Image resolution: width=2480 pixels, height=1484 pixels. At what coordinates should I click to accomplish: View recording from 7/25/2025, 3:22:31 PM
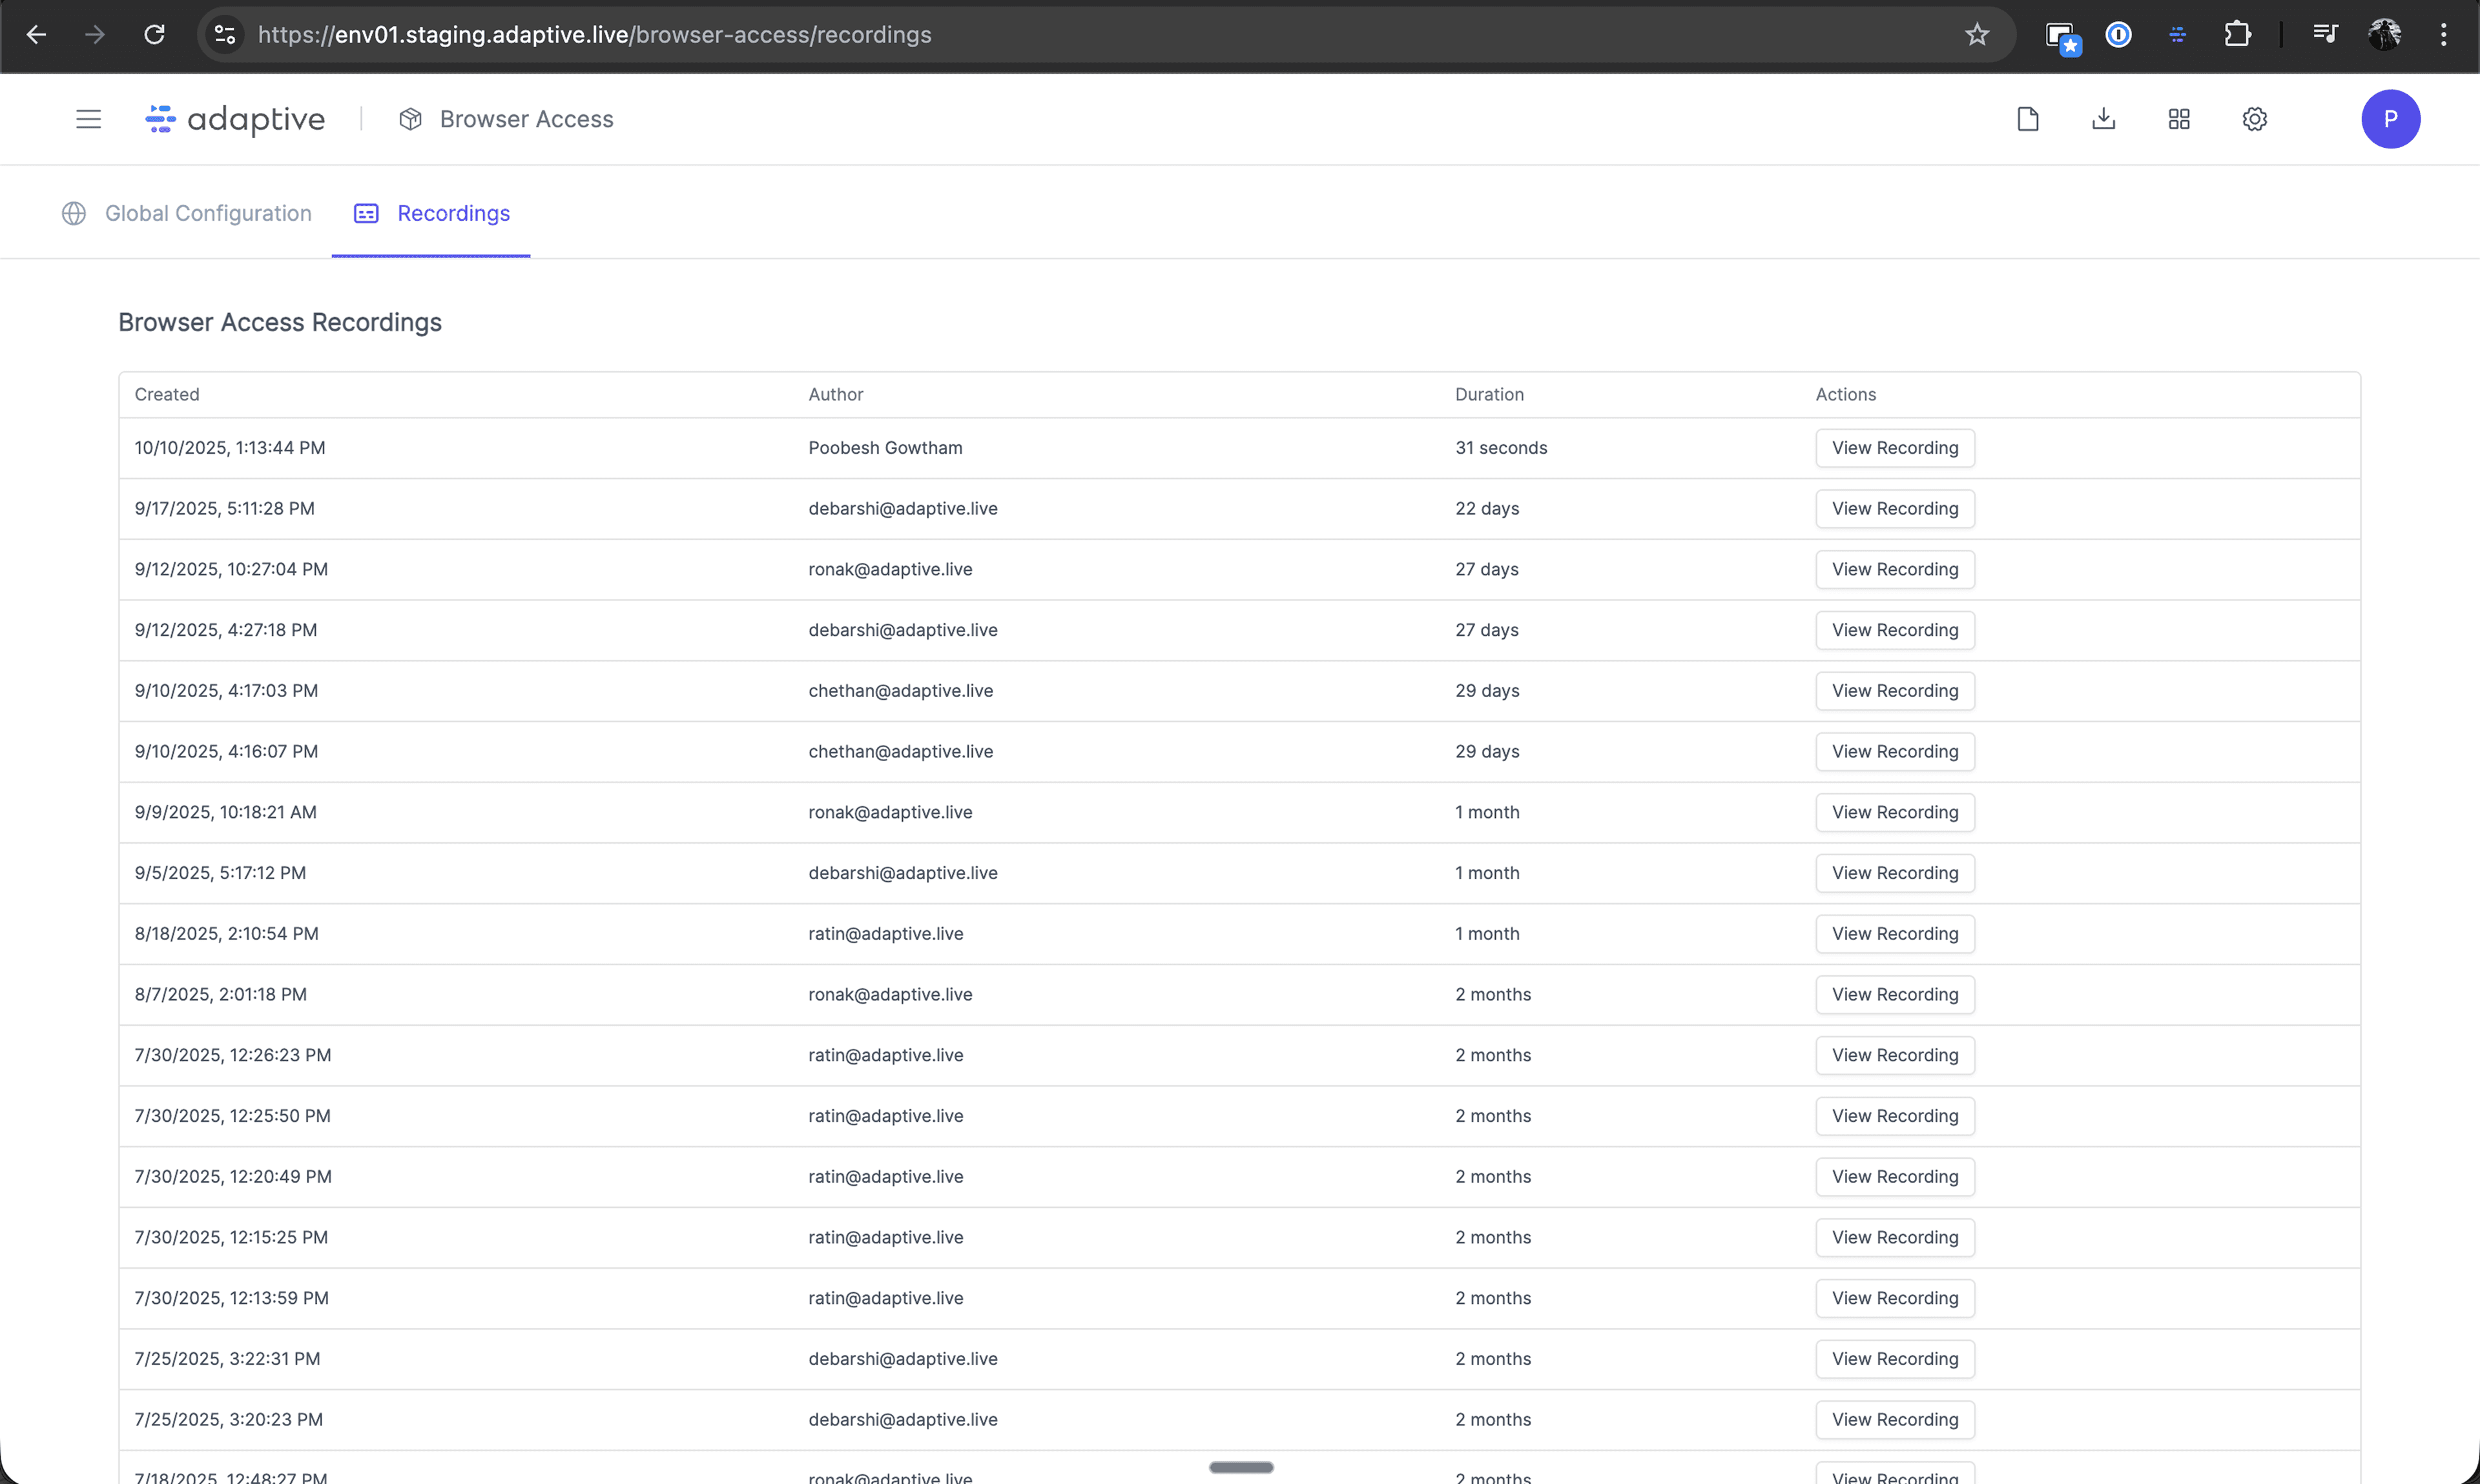(1895, 1359)
